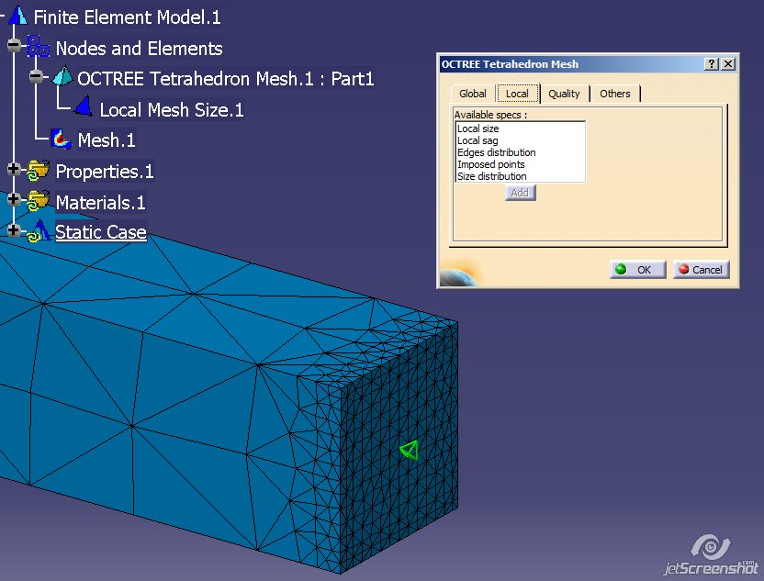This screenshot has width=764, height=581.
Task: Select 'Local sag' in Available specs
Action: pos(520,140)
